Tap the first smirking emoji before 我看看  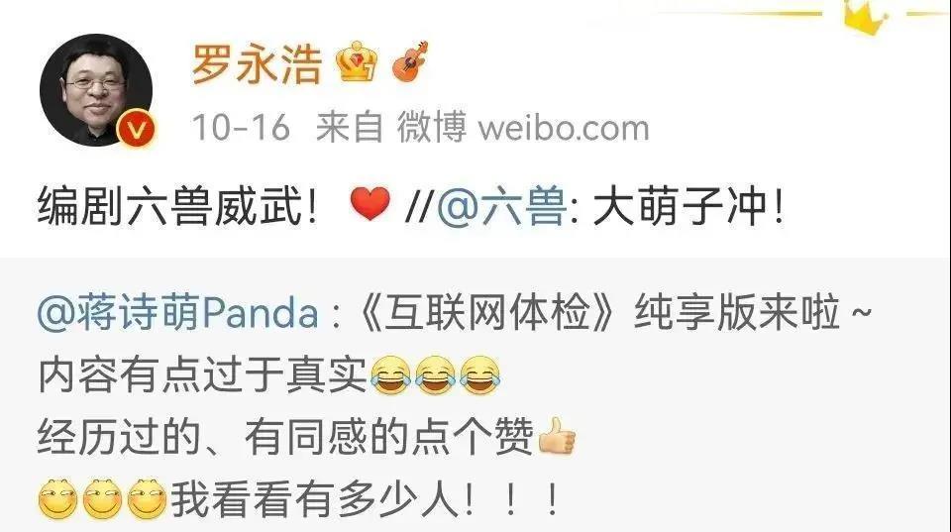[58, 499]
